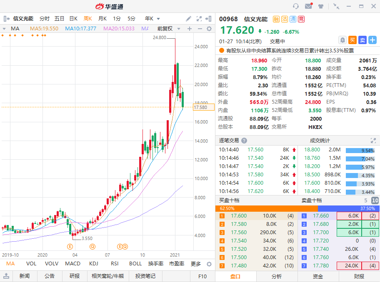The width and height of the screenshot is (380, 282).
Task: Click the orange 62.50% buy ratio bar
Action: [267, 208]
